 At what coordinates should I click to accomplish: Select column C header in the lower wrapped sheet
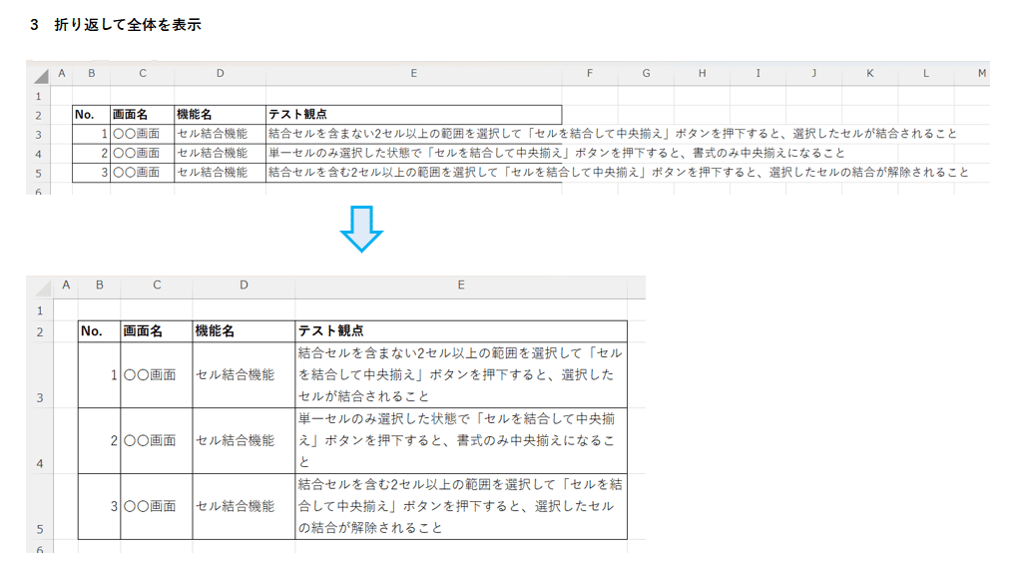pyautogui.click(x=157, y=284)
